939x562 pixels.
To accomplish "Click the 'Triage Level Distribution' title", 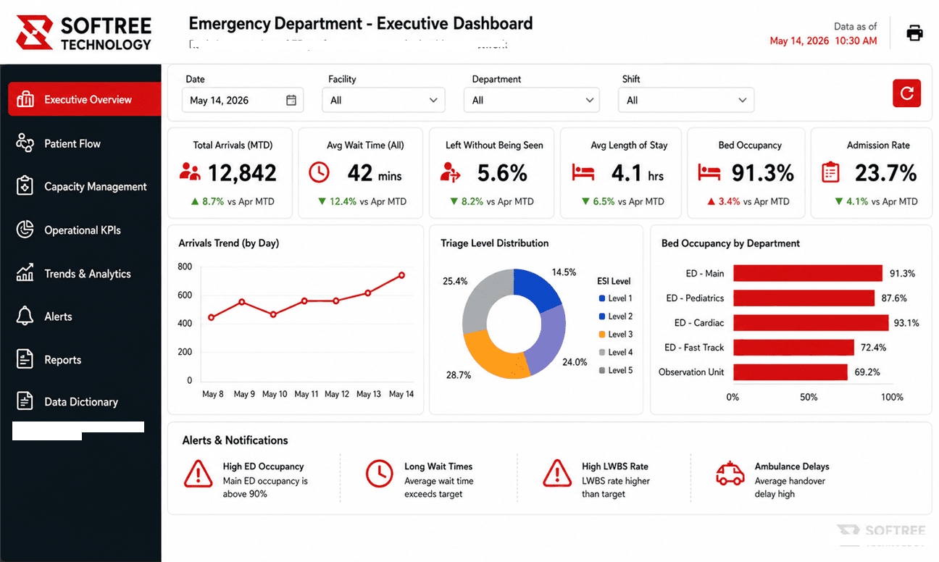I will point(495,243).
